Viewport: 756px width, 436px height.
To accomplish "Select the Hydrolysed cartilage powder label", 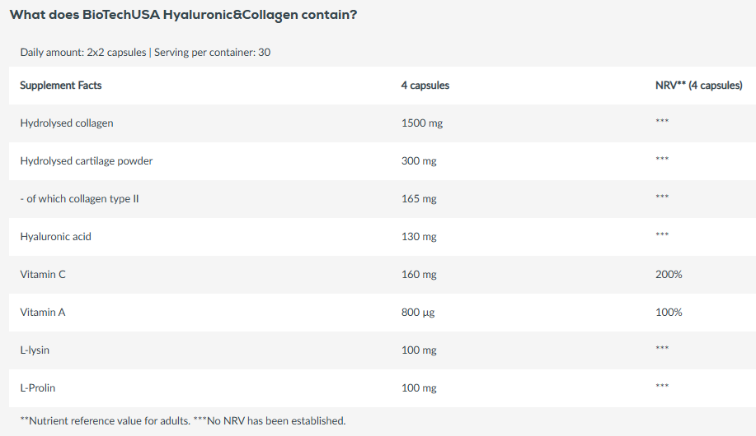I will (87, 161).
